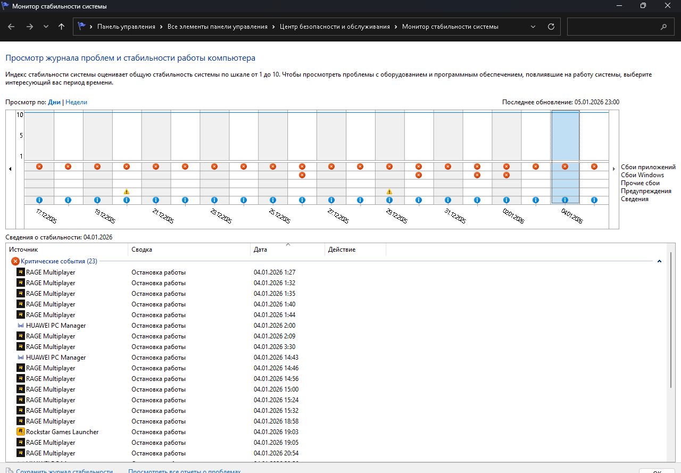Viewport: 681px width, 473px height.
Task: Click the magnifier icon in the search box
Action: point(663,27)
